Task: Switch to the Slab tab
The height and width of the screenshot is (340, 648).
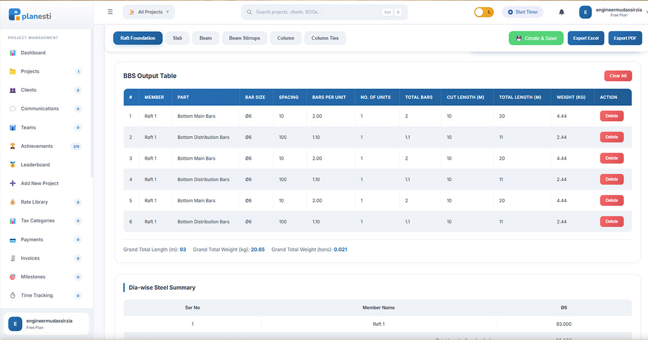Action: coord(177,38)
